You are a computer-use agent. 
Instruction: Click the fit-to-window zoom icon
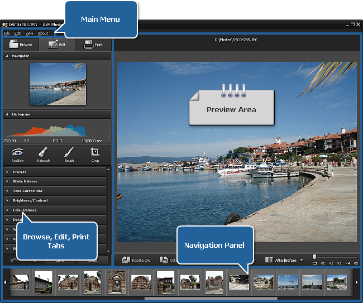(314, 263)
